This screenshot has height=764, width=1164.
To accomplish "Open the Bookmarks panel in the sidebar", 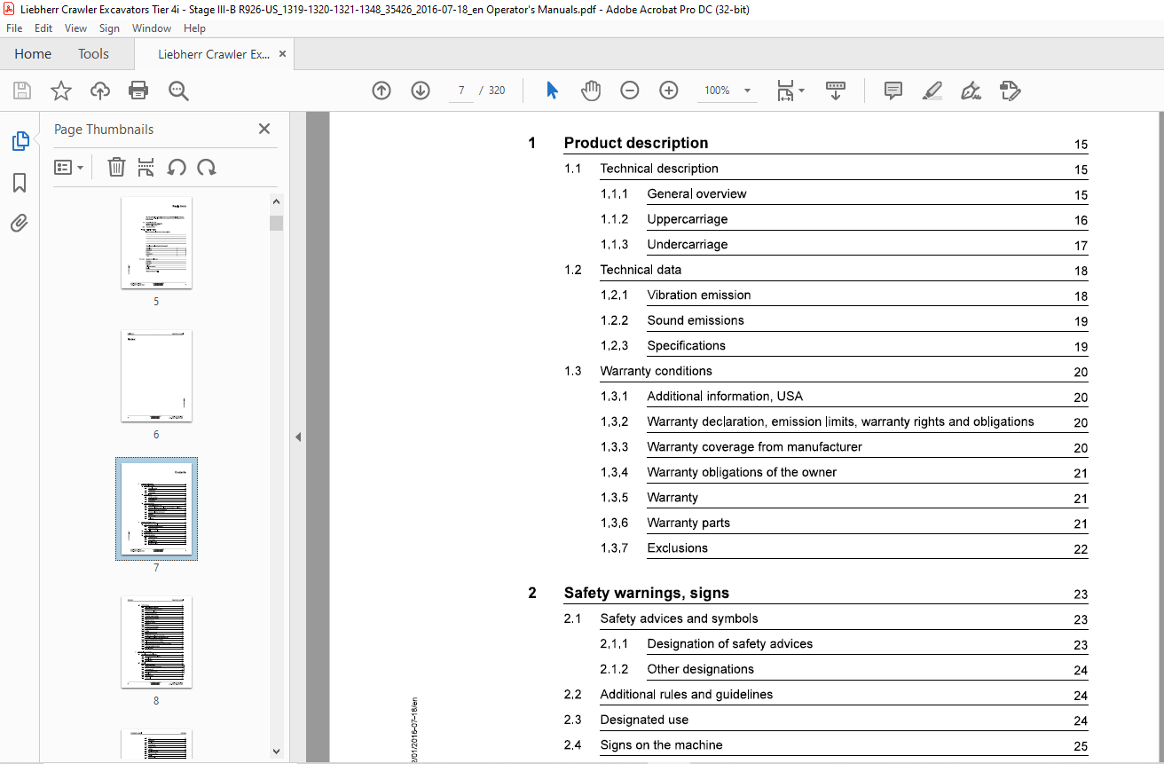I will click(20, 183).
